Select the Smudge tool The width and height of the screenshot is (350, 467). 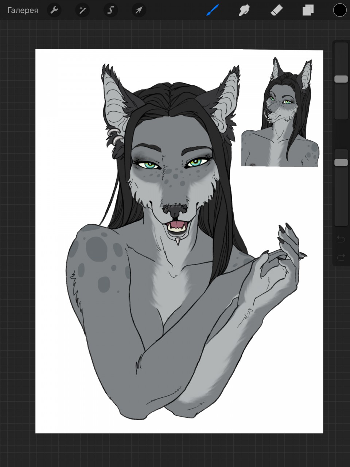[244, 10]
